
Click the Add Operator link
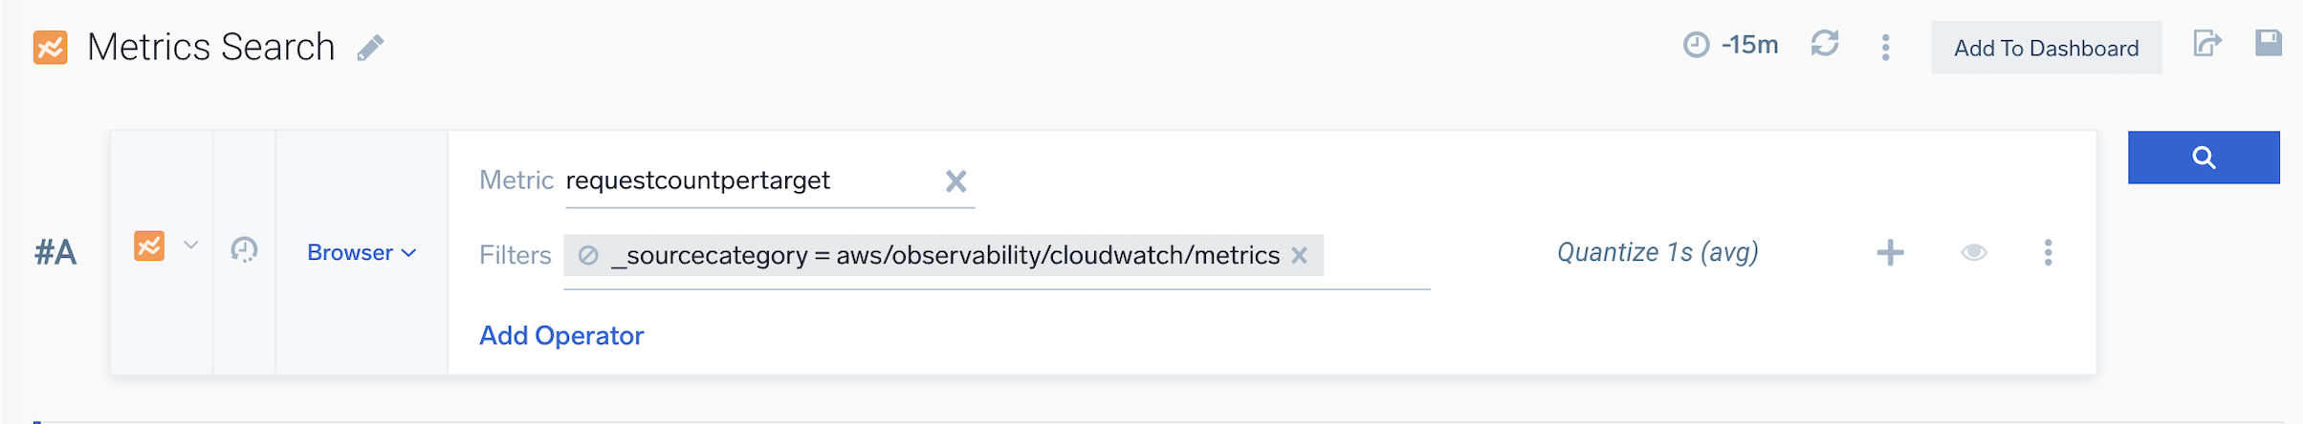(x=561, y=336)
